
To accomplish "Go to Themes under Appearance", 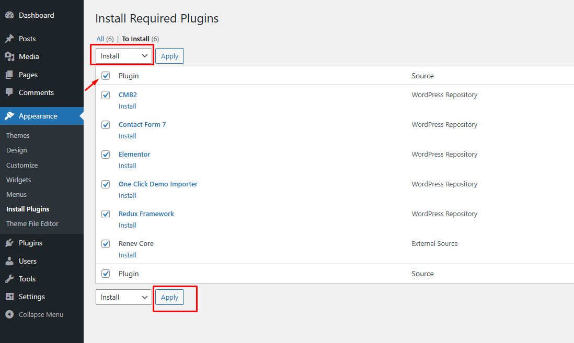I will [x=18, y=135].
